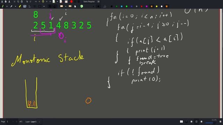Click the Save document icon
Screen dimensions: 223x125
[x=2, y=1]
